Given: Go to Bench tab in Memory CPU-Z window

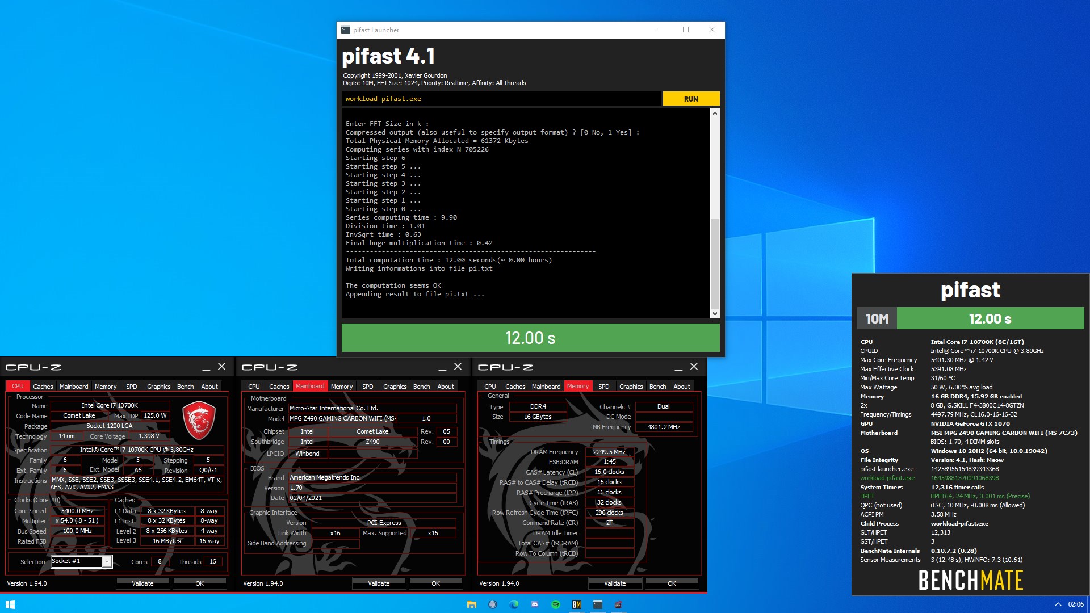Looking at the screenshot, I should pyautogui.click(x=658, y=387).
